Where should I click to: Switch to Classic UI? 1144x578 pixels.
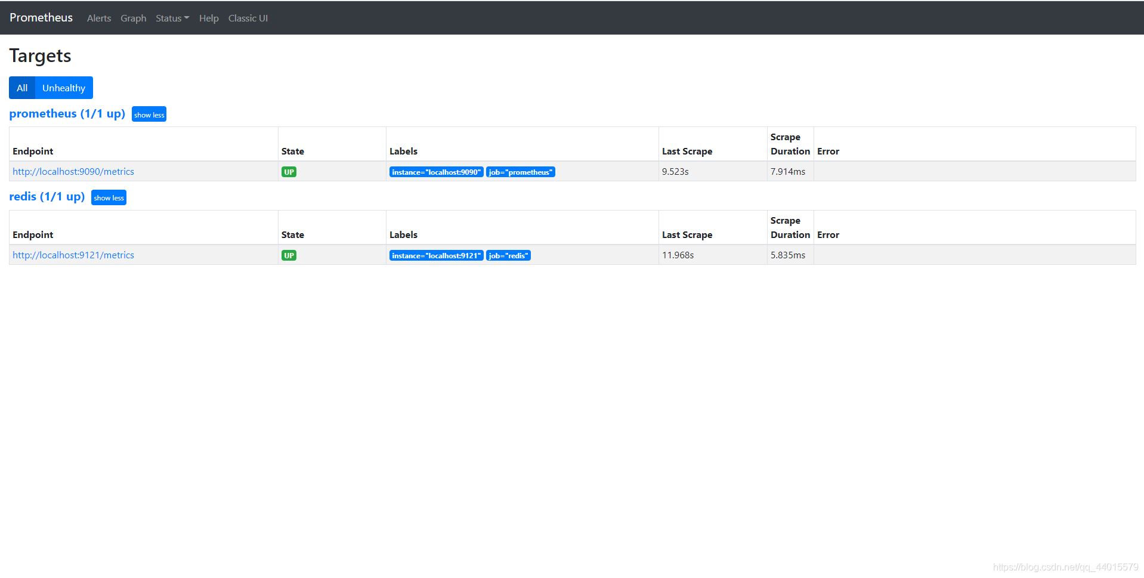pos(248,18)
